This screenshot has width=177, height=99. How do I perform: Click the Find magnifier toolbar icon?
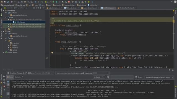click(28, 2)
